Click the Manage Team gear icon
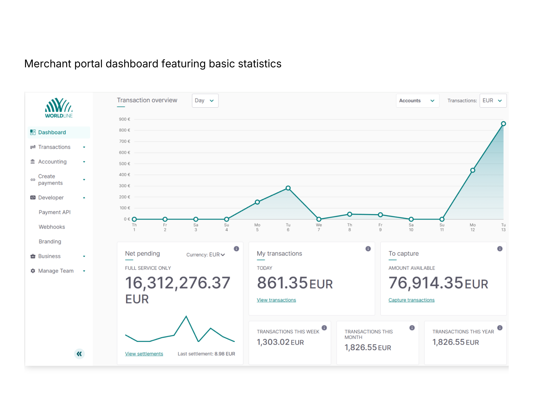Viewport: 533px width, 400px height. 33,271
